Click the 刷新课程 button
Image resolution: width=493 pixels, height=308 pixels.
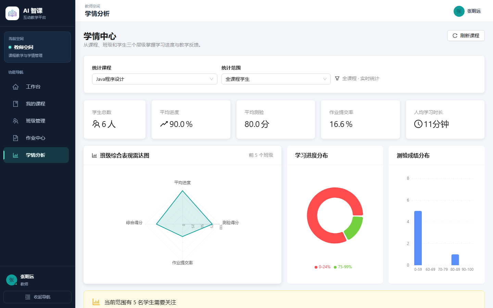[466, 36]
